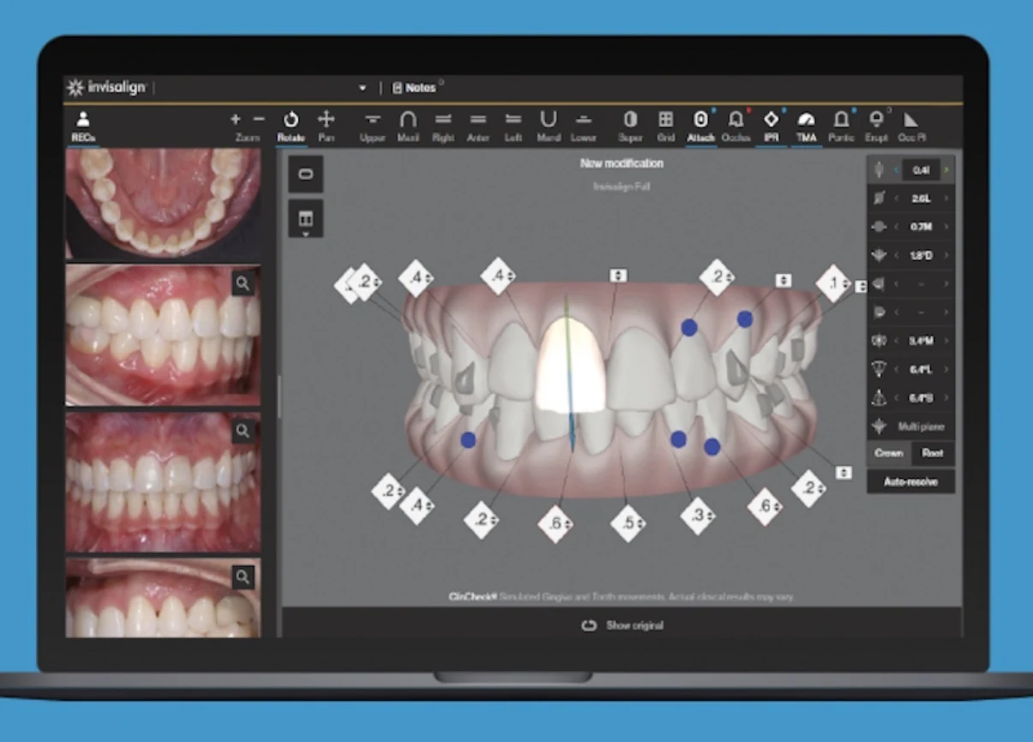Decrease the 2.6L value with left arrow
Screen dimensions: 1033x742
[x=897, y=199]
